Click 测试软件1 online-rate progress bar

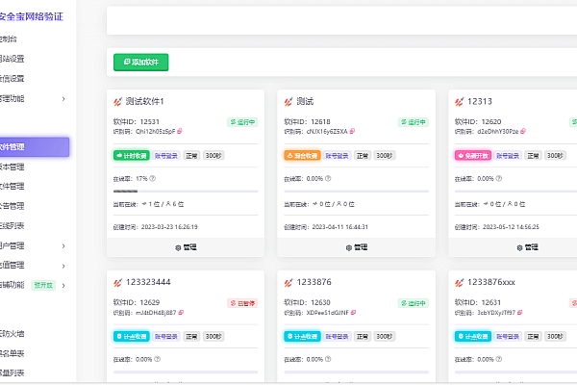(x=186, y=192)
